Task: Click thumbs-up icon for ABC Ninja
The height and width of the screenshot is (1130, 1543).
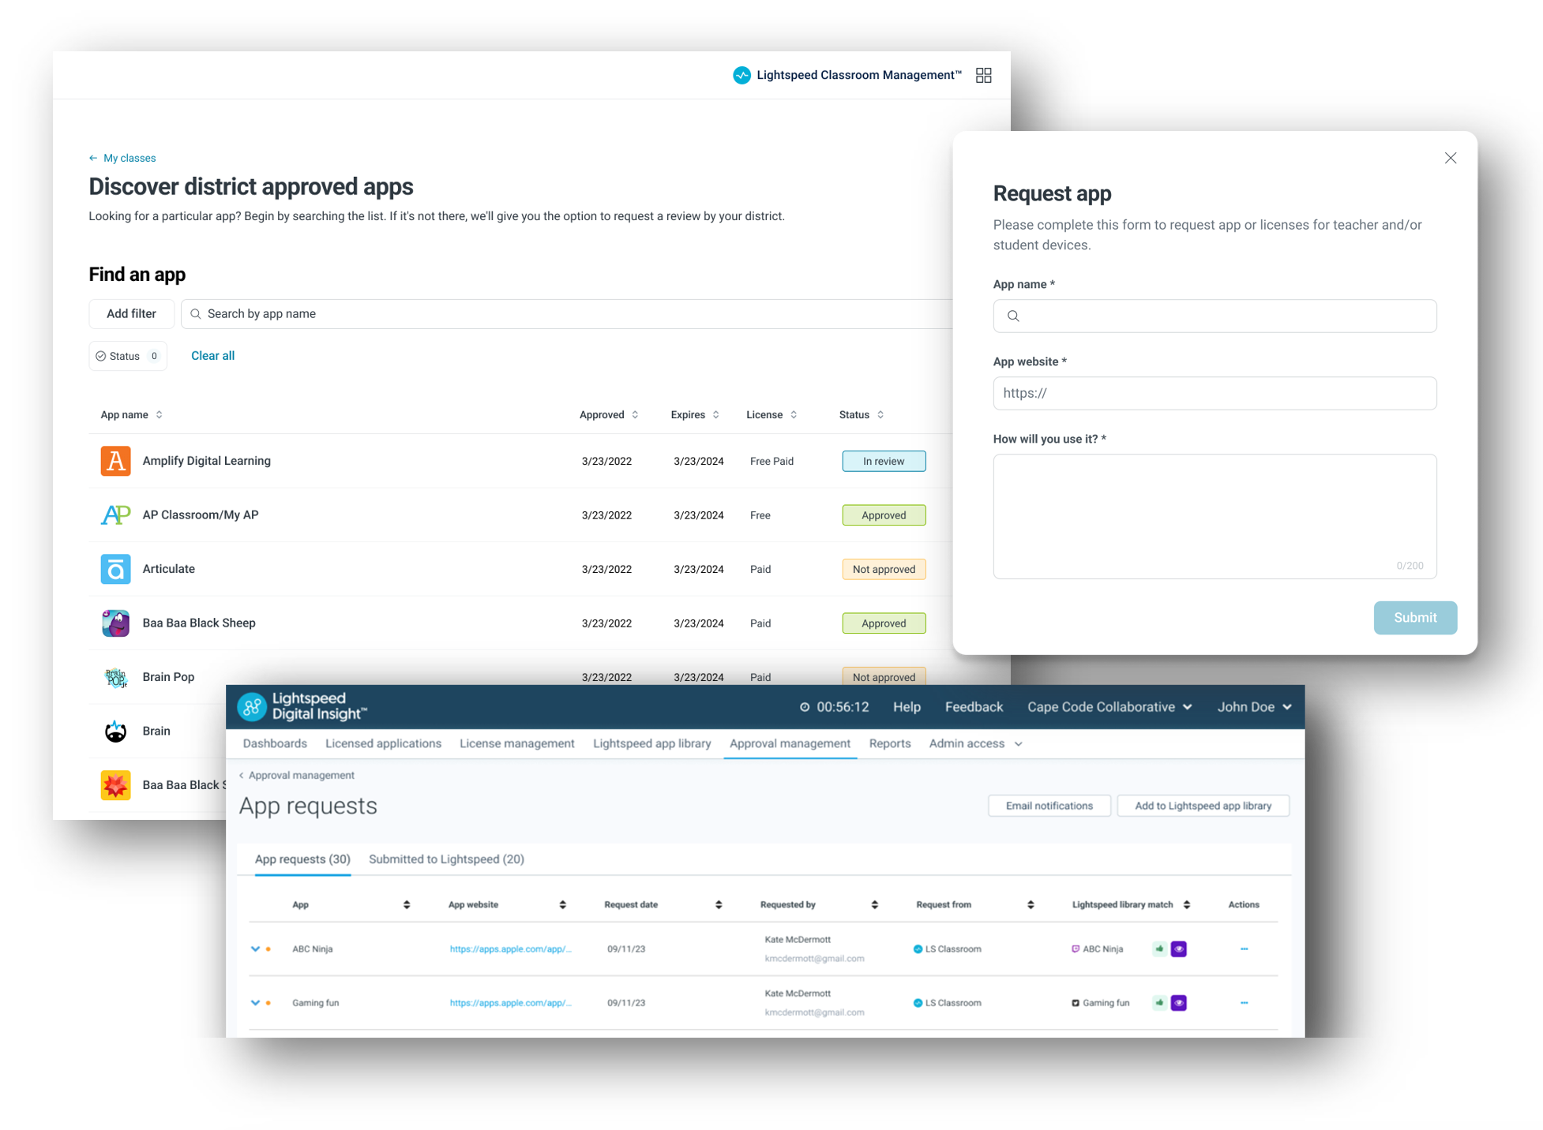Action: point(1158,949)
